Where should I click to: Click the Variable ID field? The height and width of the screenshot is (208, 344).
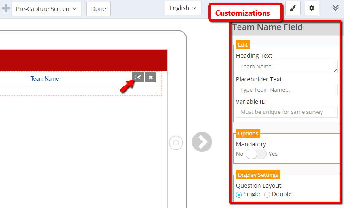click(287, 112)
